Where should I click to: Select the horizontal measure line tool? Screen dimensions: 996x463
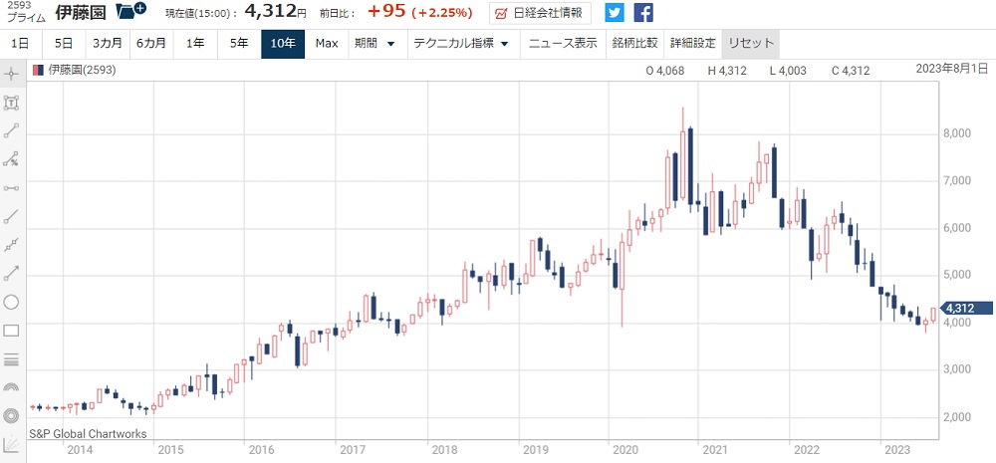pos(11,188)
